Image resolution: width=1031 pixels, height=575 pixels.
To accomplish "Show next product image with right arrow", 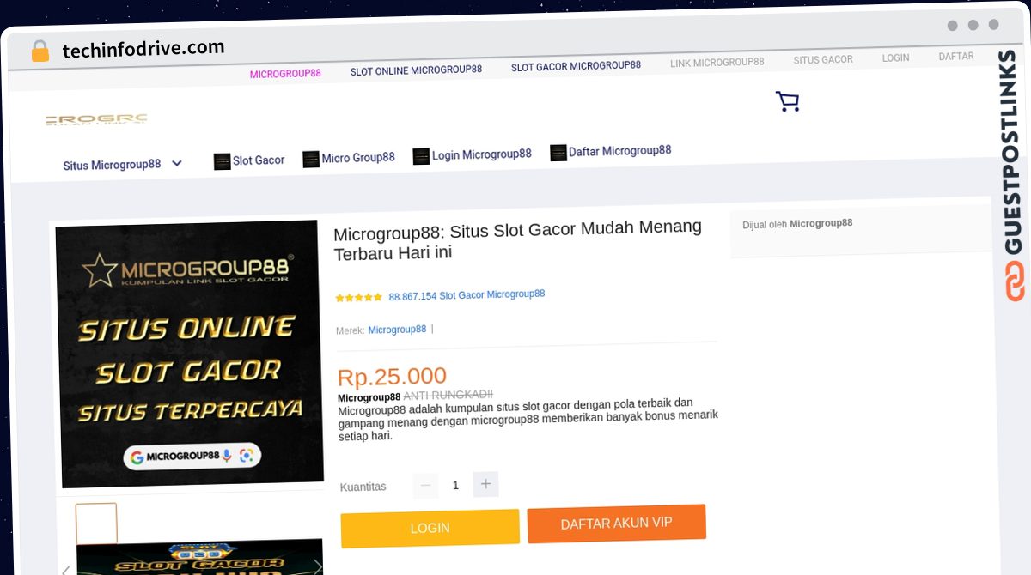I will tap(317, 566).
